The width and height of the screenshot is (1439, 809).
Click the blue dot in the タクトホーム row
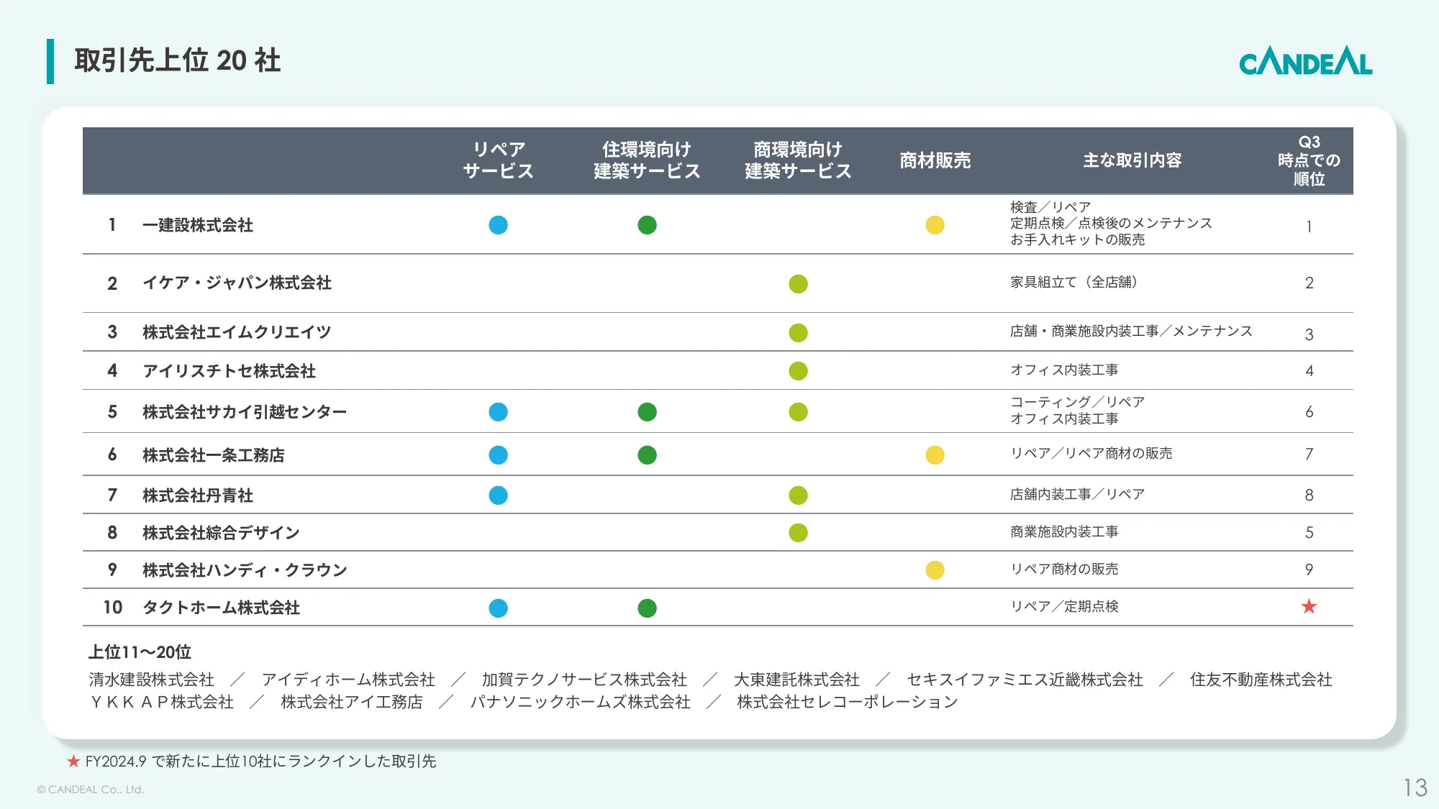tap(498, 608)
